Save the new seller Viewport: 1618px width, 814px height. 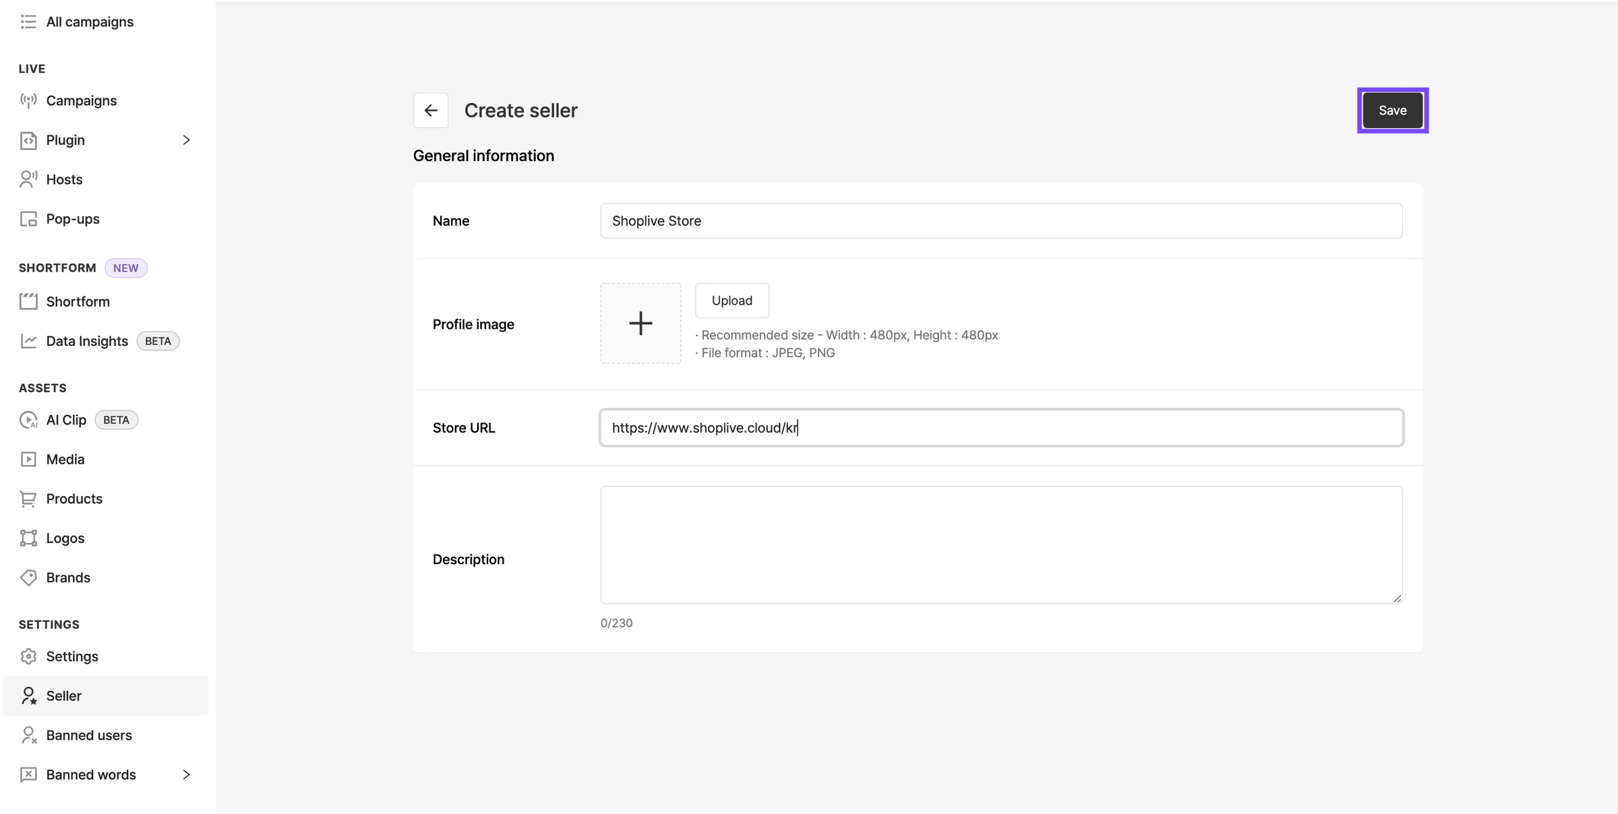(1392, 111)
